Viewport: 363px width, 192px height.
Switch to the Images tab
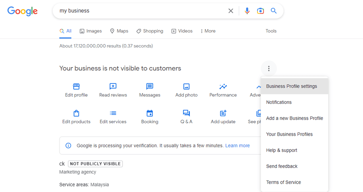click(x=91, y=31)
